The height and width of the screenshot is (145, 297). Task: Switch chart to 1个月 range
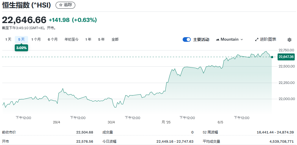[x=36, y=39]
